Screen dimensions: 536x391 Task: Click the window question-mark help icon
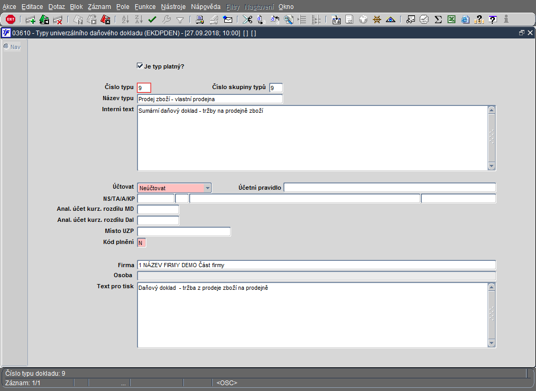tap(493, 20)
